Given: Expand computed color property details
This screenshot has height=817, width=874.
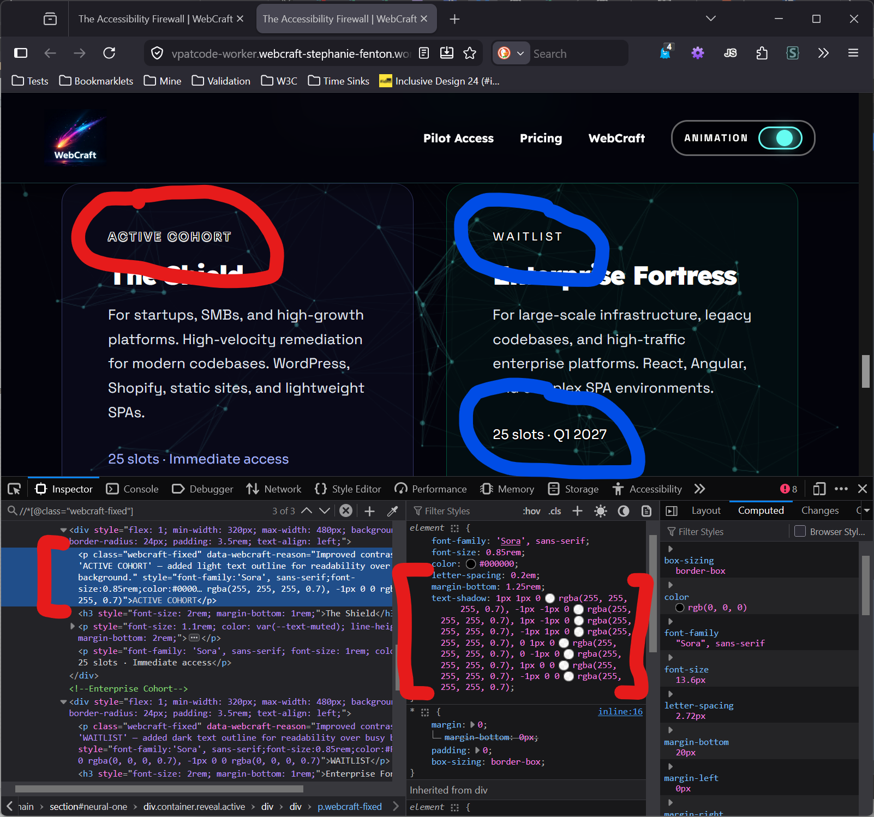Looking at the screenshot, I should tap(671, 585).
